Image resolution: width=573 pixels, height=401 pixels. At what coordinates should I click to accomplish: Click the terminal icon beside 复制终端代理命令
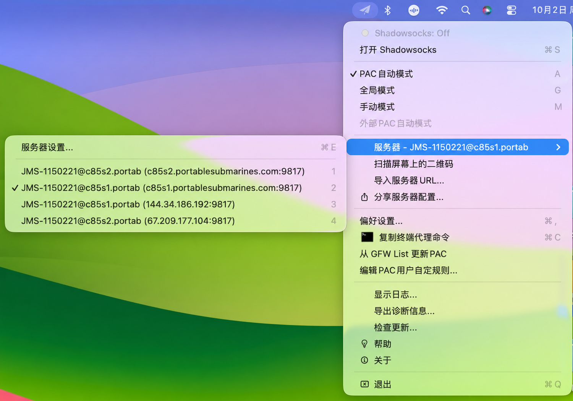[367, 237]
